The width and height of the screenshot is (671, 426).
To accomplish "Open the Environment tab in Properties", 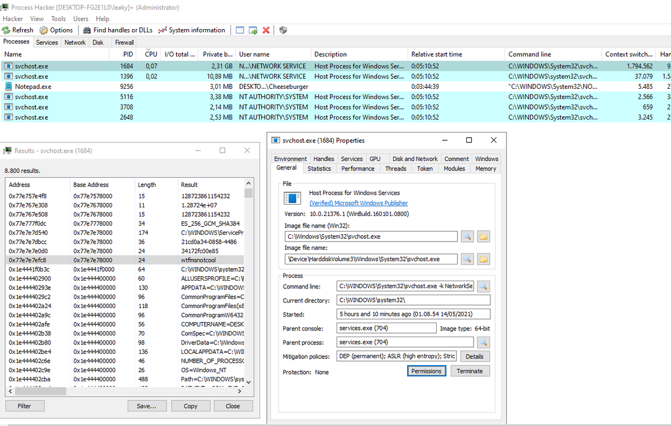I will (x=290, y=159).
